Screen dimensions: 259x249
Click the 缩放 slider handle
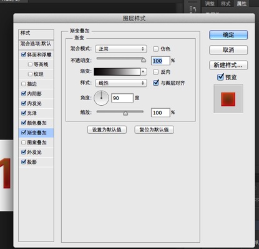tap(125, 113)
